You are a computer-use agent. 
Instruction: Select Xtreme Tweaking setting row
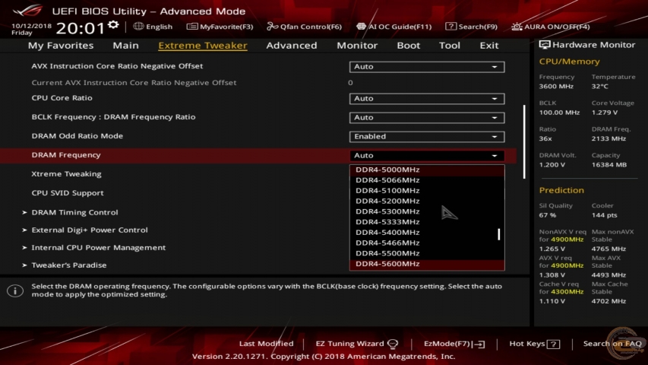(x=66, y=174)
